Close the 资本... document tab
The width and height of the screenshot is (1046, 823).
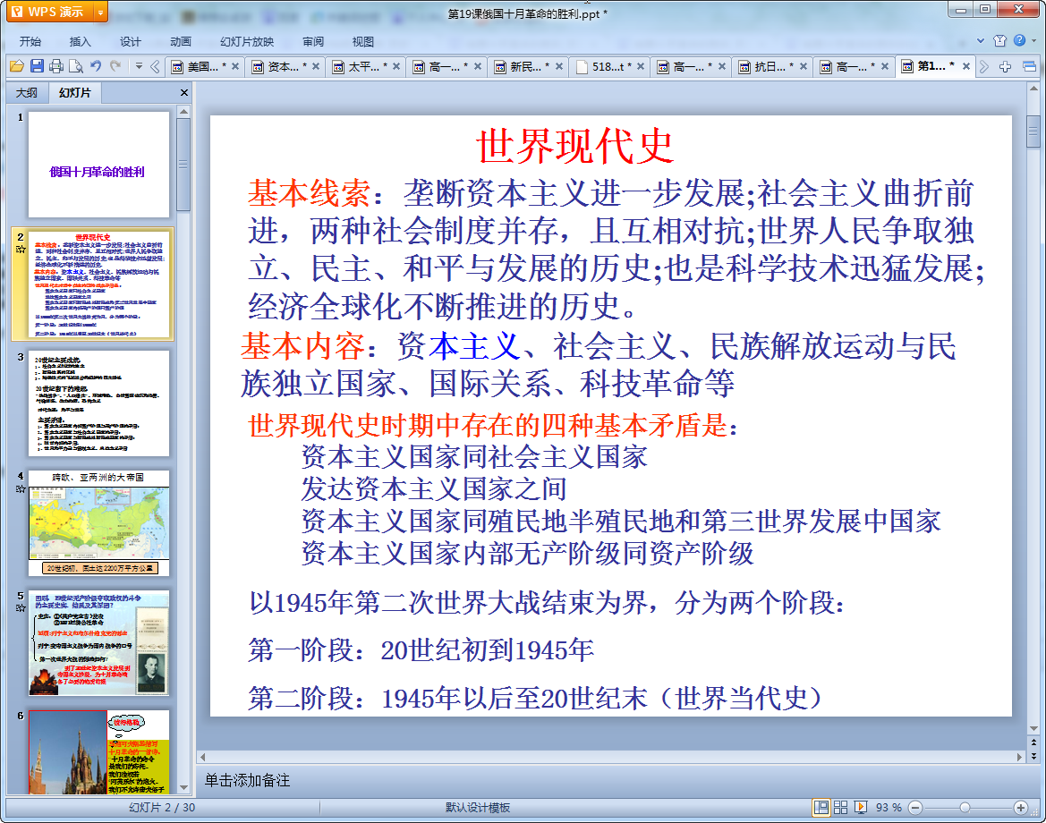(316, 66)
